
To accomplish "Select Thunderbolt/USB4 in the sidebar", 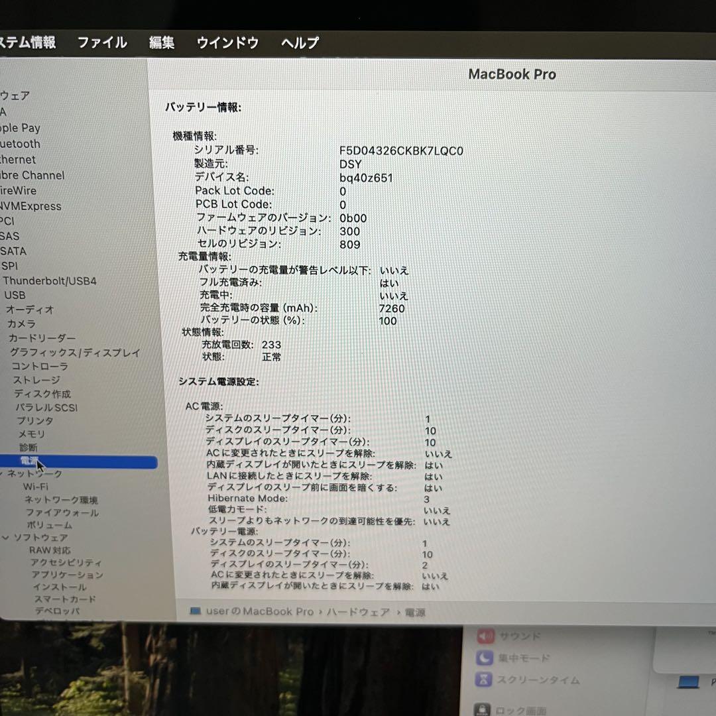I will 50,281.
